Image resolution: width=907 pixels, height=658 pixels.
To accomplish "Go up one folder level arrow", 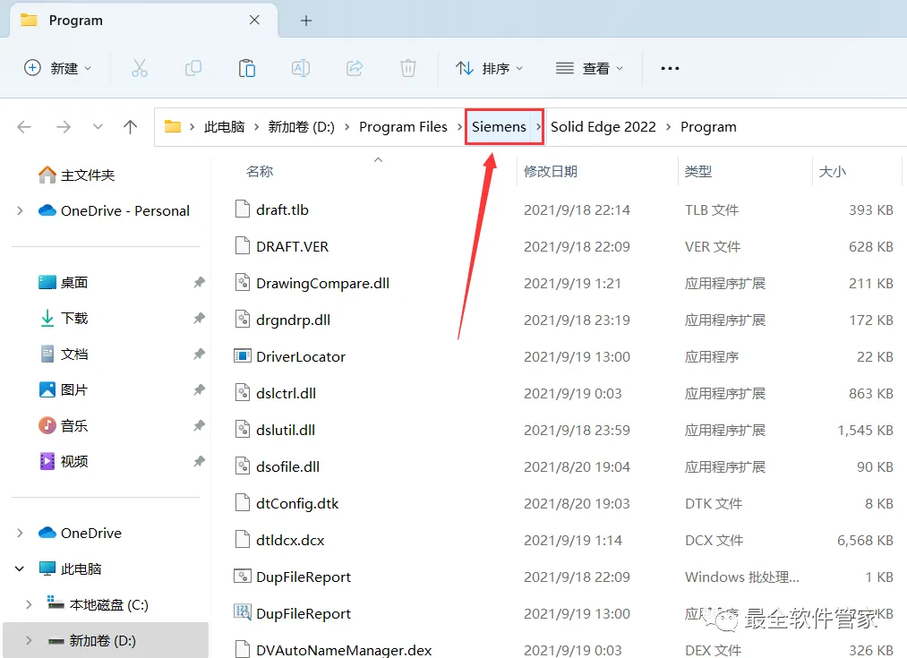I will tap(130, 126).
